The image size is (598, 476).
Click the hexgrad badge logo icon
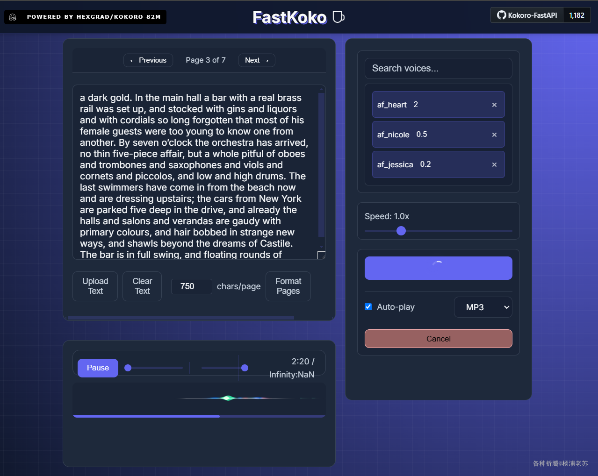pyautogui.click(x=13, y=17)
